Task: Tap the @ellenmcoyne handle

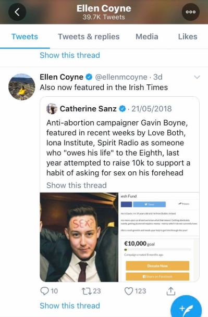Action: point(121,77)
